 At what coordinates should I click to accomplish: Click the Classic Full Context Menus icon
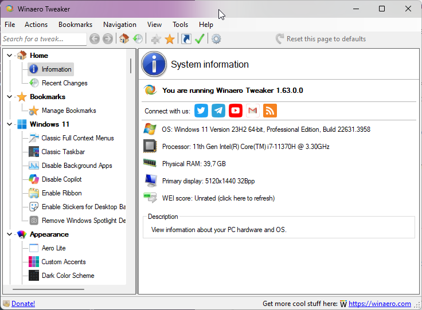tap(34, 138)
